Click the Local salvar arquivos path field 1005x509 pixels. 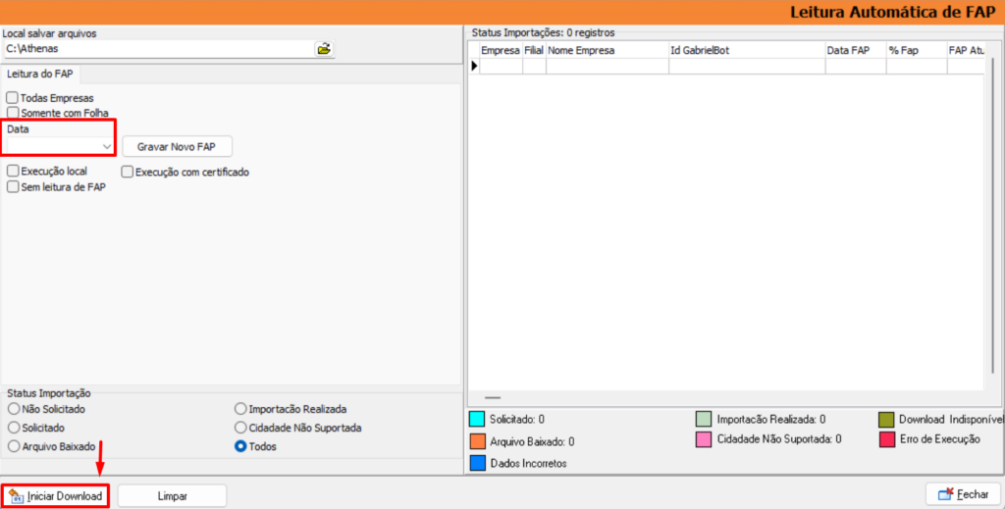point(157,48)
